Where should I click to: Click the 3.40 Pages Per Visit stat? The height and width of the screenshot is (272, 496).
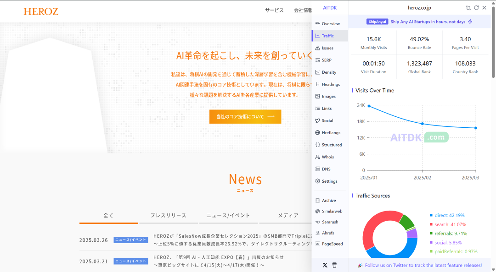click(x=465, y=43)
